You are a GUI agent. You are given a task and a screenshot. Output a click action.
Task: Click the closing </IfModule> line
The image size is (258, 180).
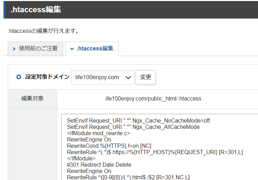coord(81,159)
